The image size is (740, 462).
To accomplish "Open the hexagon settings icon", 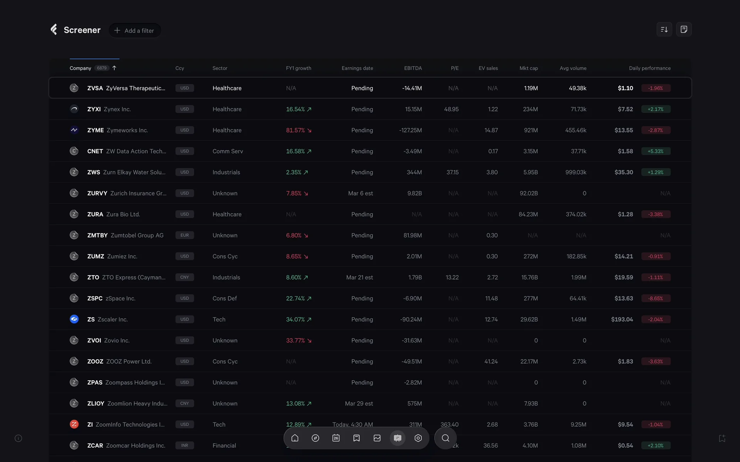I will pyautogui.click(x=418, y=438).
